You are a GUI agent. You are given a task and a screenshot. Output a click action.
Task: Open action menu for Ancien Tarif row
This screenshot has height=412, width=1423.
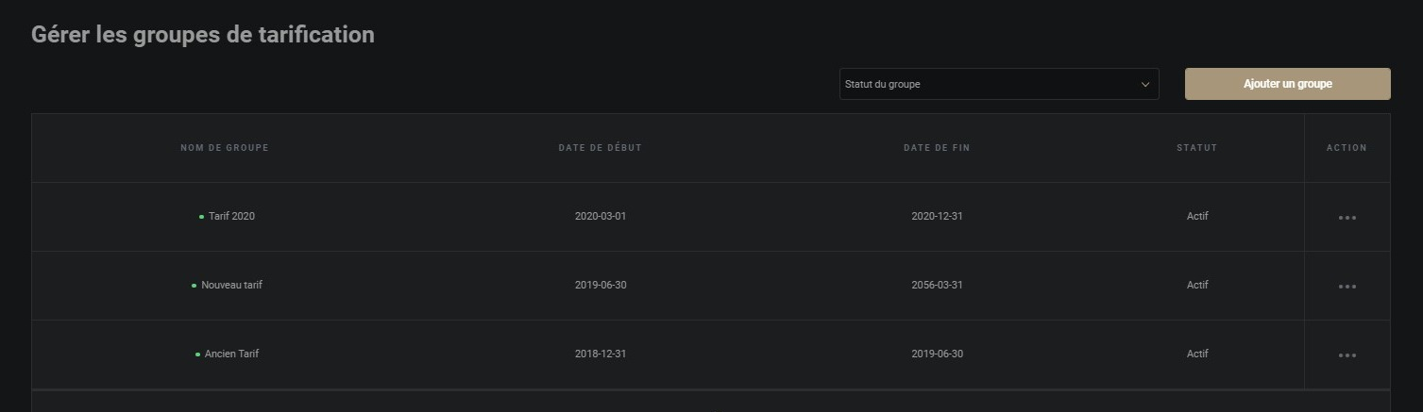coord(1347,355)
